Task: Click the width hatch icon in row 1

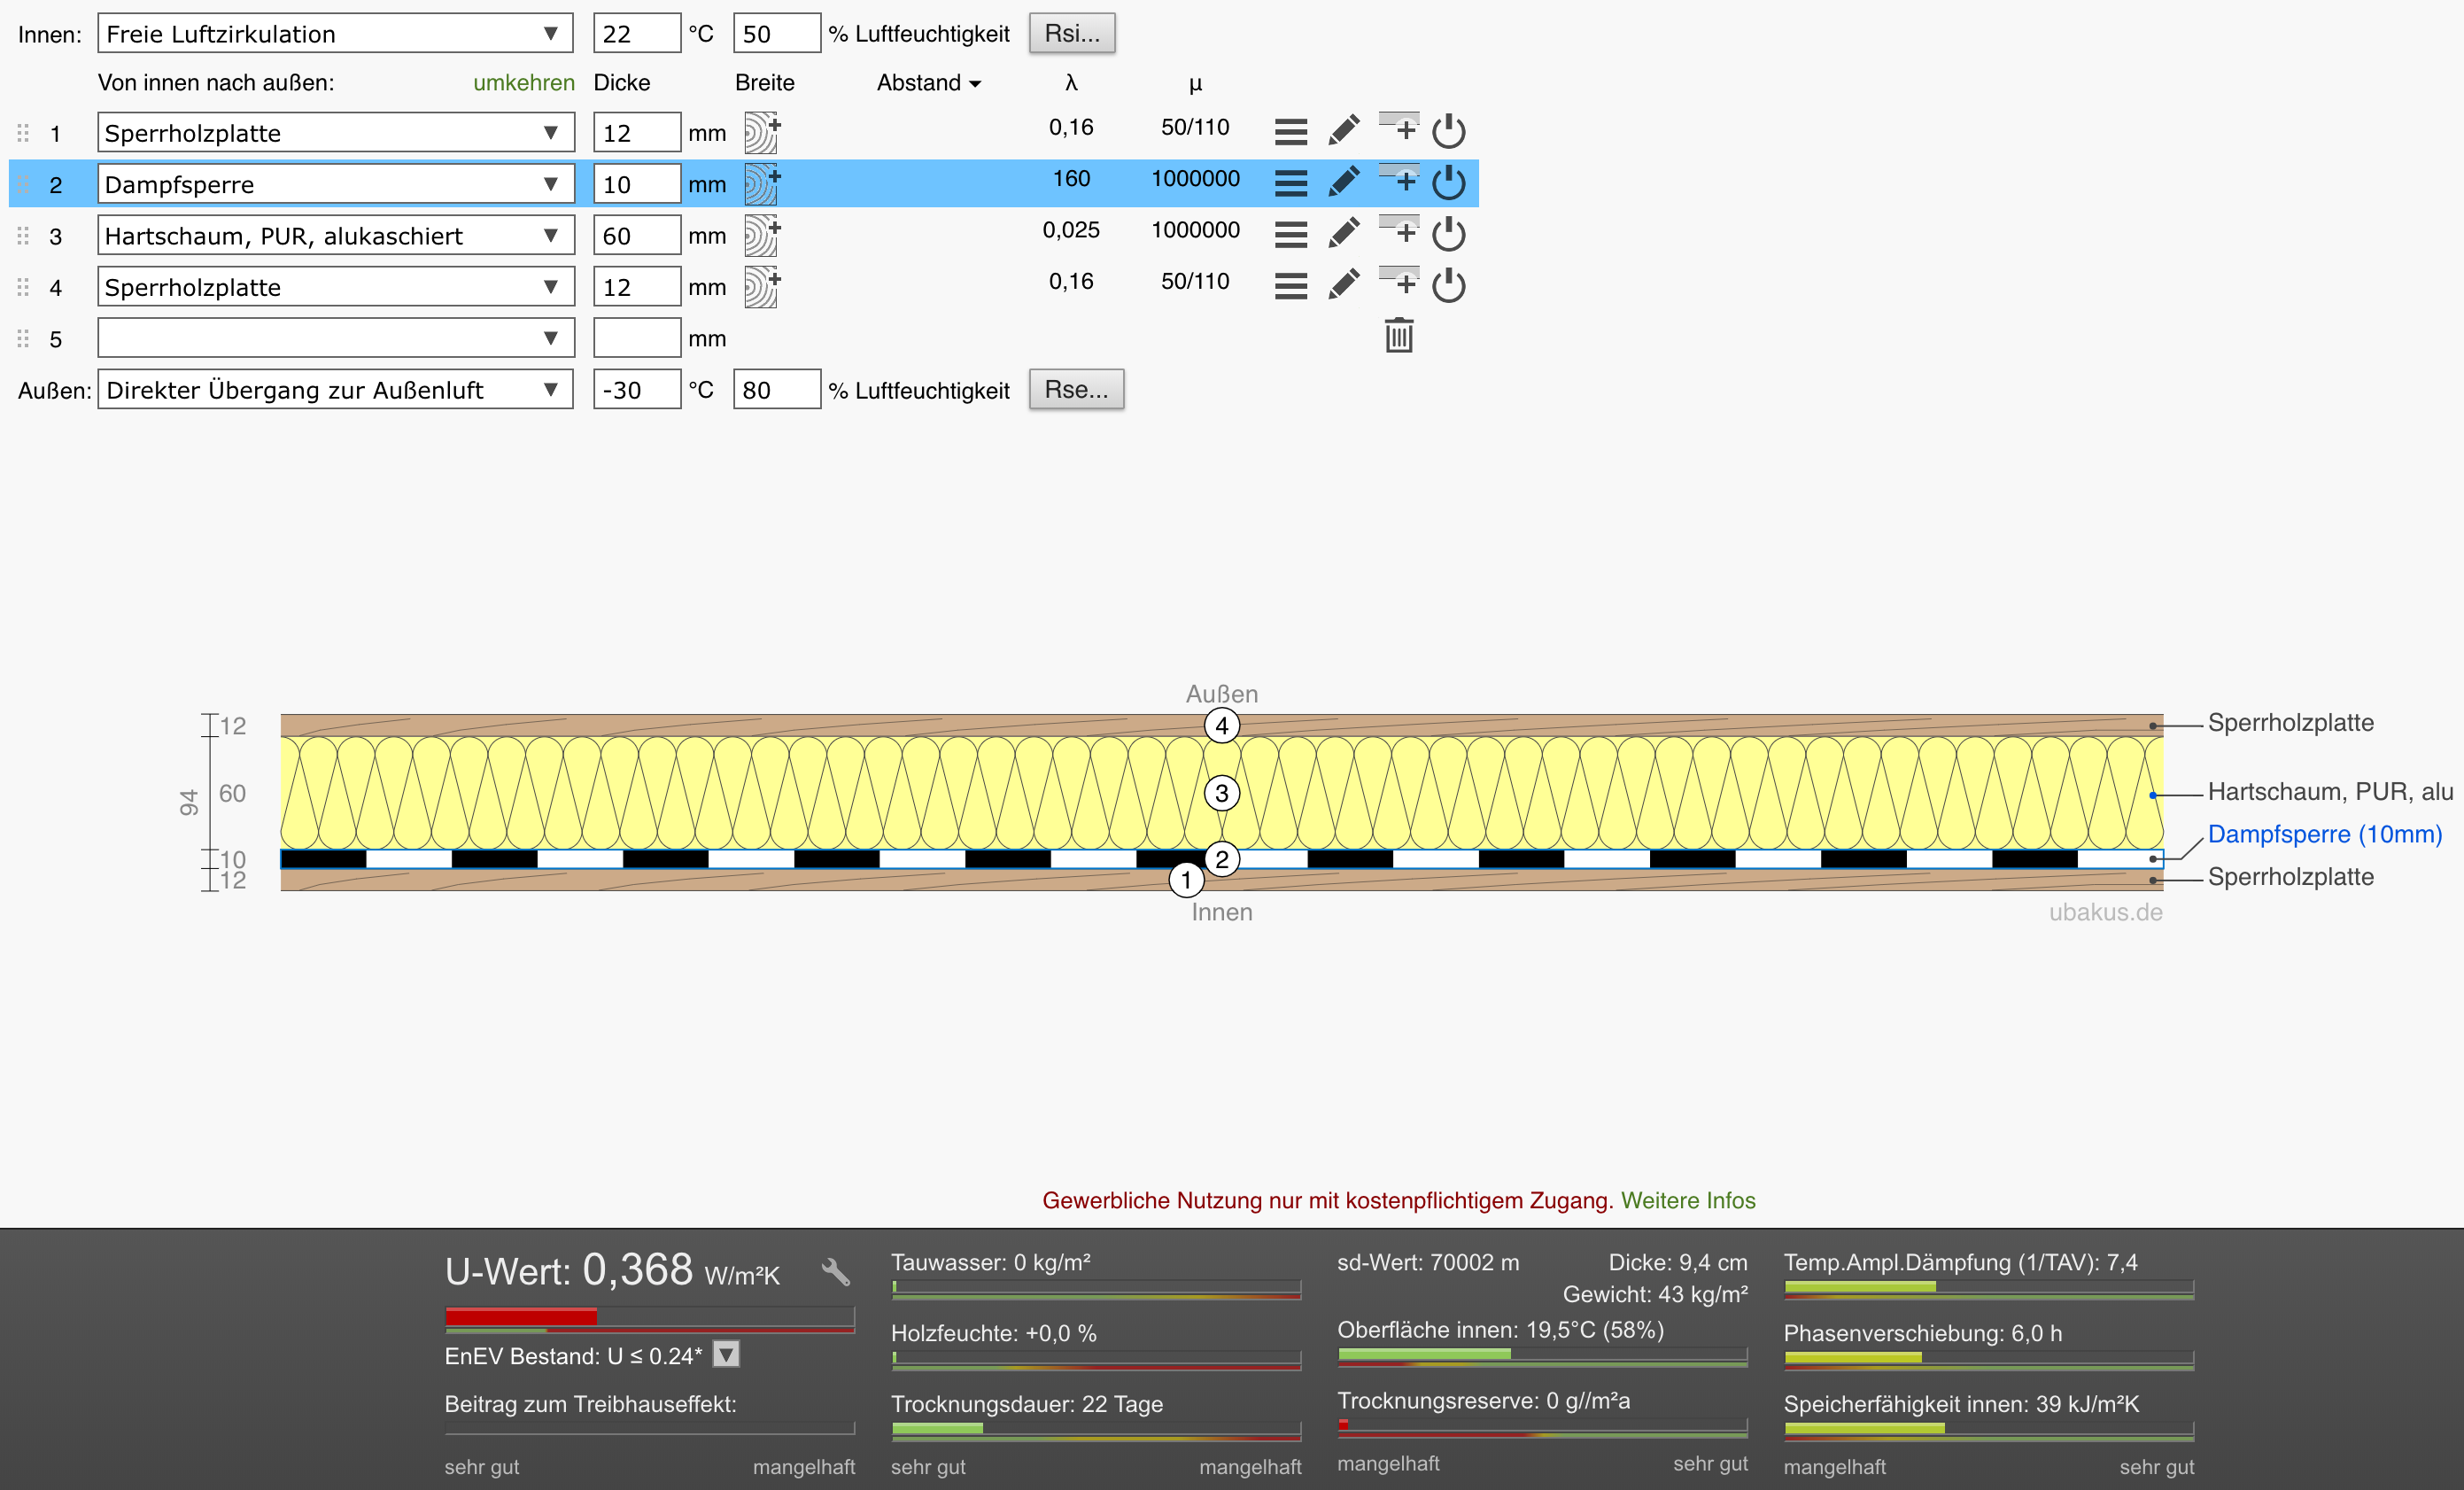Action: point(762,132)
